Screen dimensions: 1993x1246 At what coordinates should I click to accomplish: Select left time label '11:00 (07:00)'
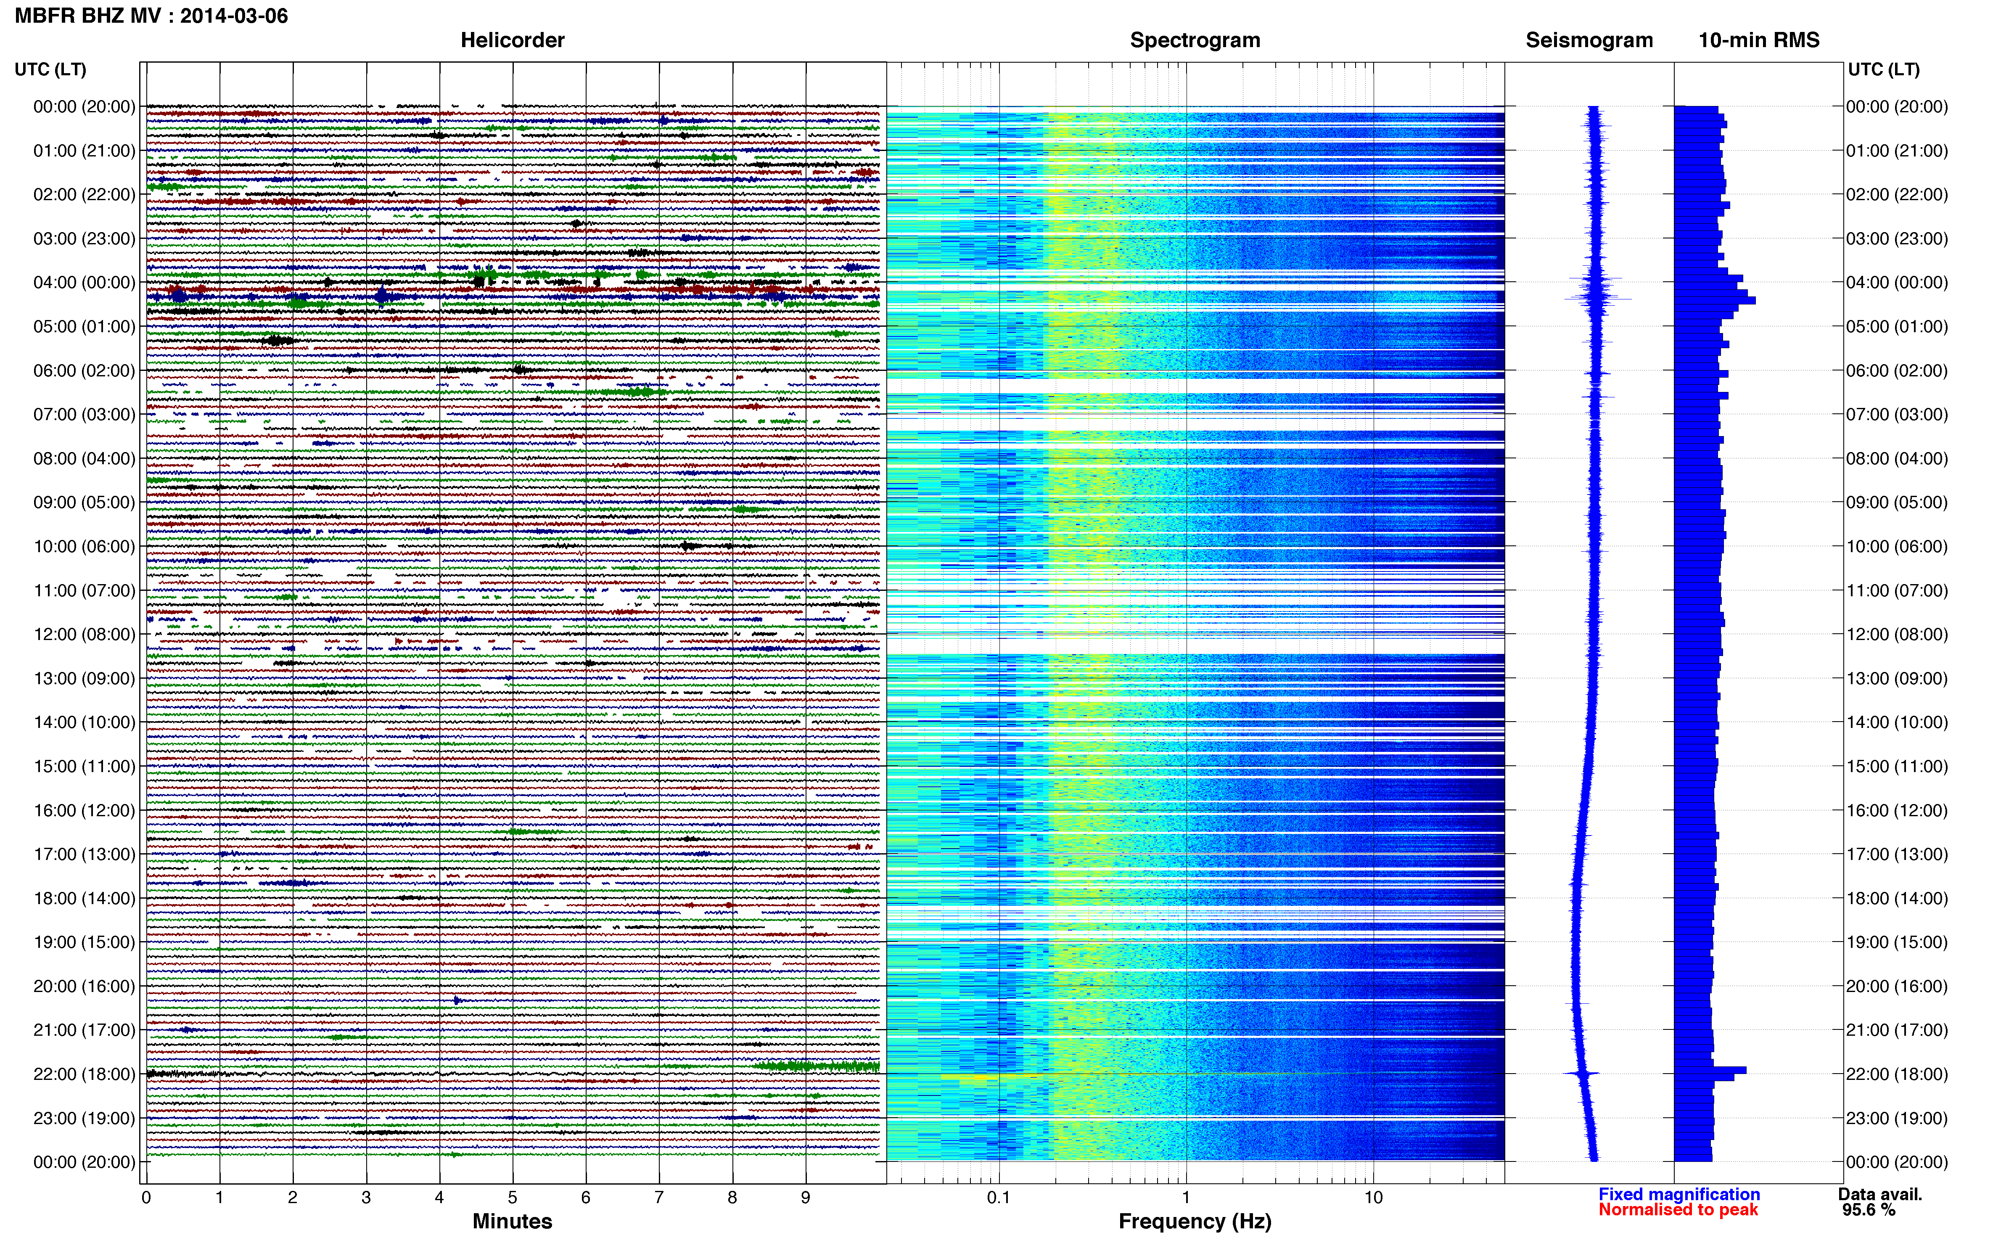click(84, 591)
